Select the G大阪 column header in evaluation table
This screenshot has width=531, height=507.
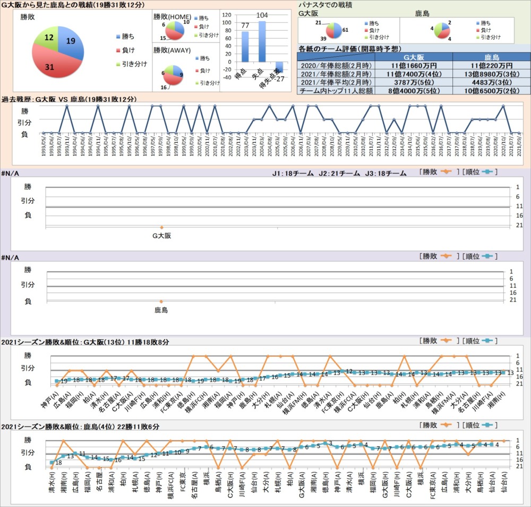(414, 57)
